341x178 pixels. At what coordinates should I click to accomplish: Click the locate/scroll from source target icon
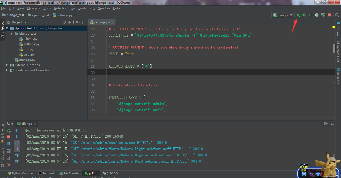[x=64, y=22]
